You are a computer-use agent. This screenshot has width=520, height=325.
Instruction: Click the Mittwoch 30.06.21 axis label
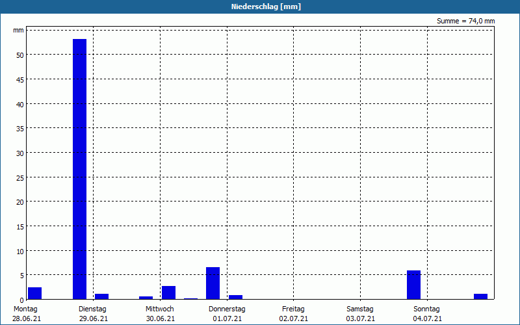click(160, 314)
